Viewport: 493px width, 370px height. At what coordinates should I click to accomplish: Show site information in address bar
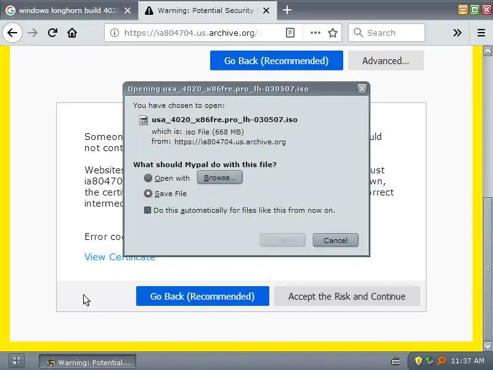(115, 33)
